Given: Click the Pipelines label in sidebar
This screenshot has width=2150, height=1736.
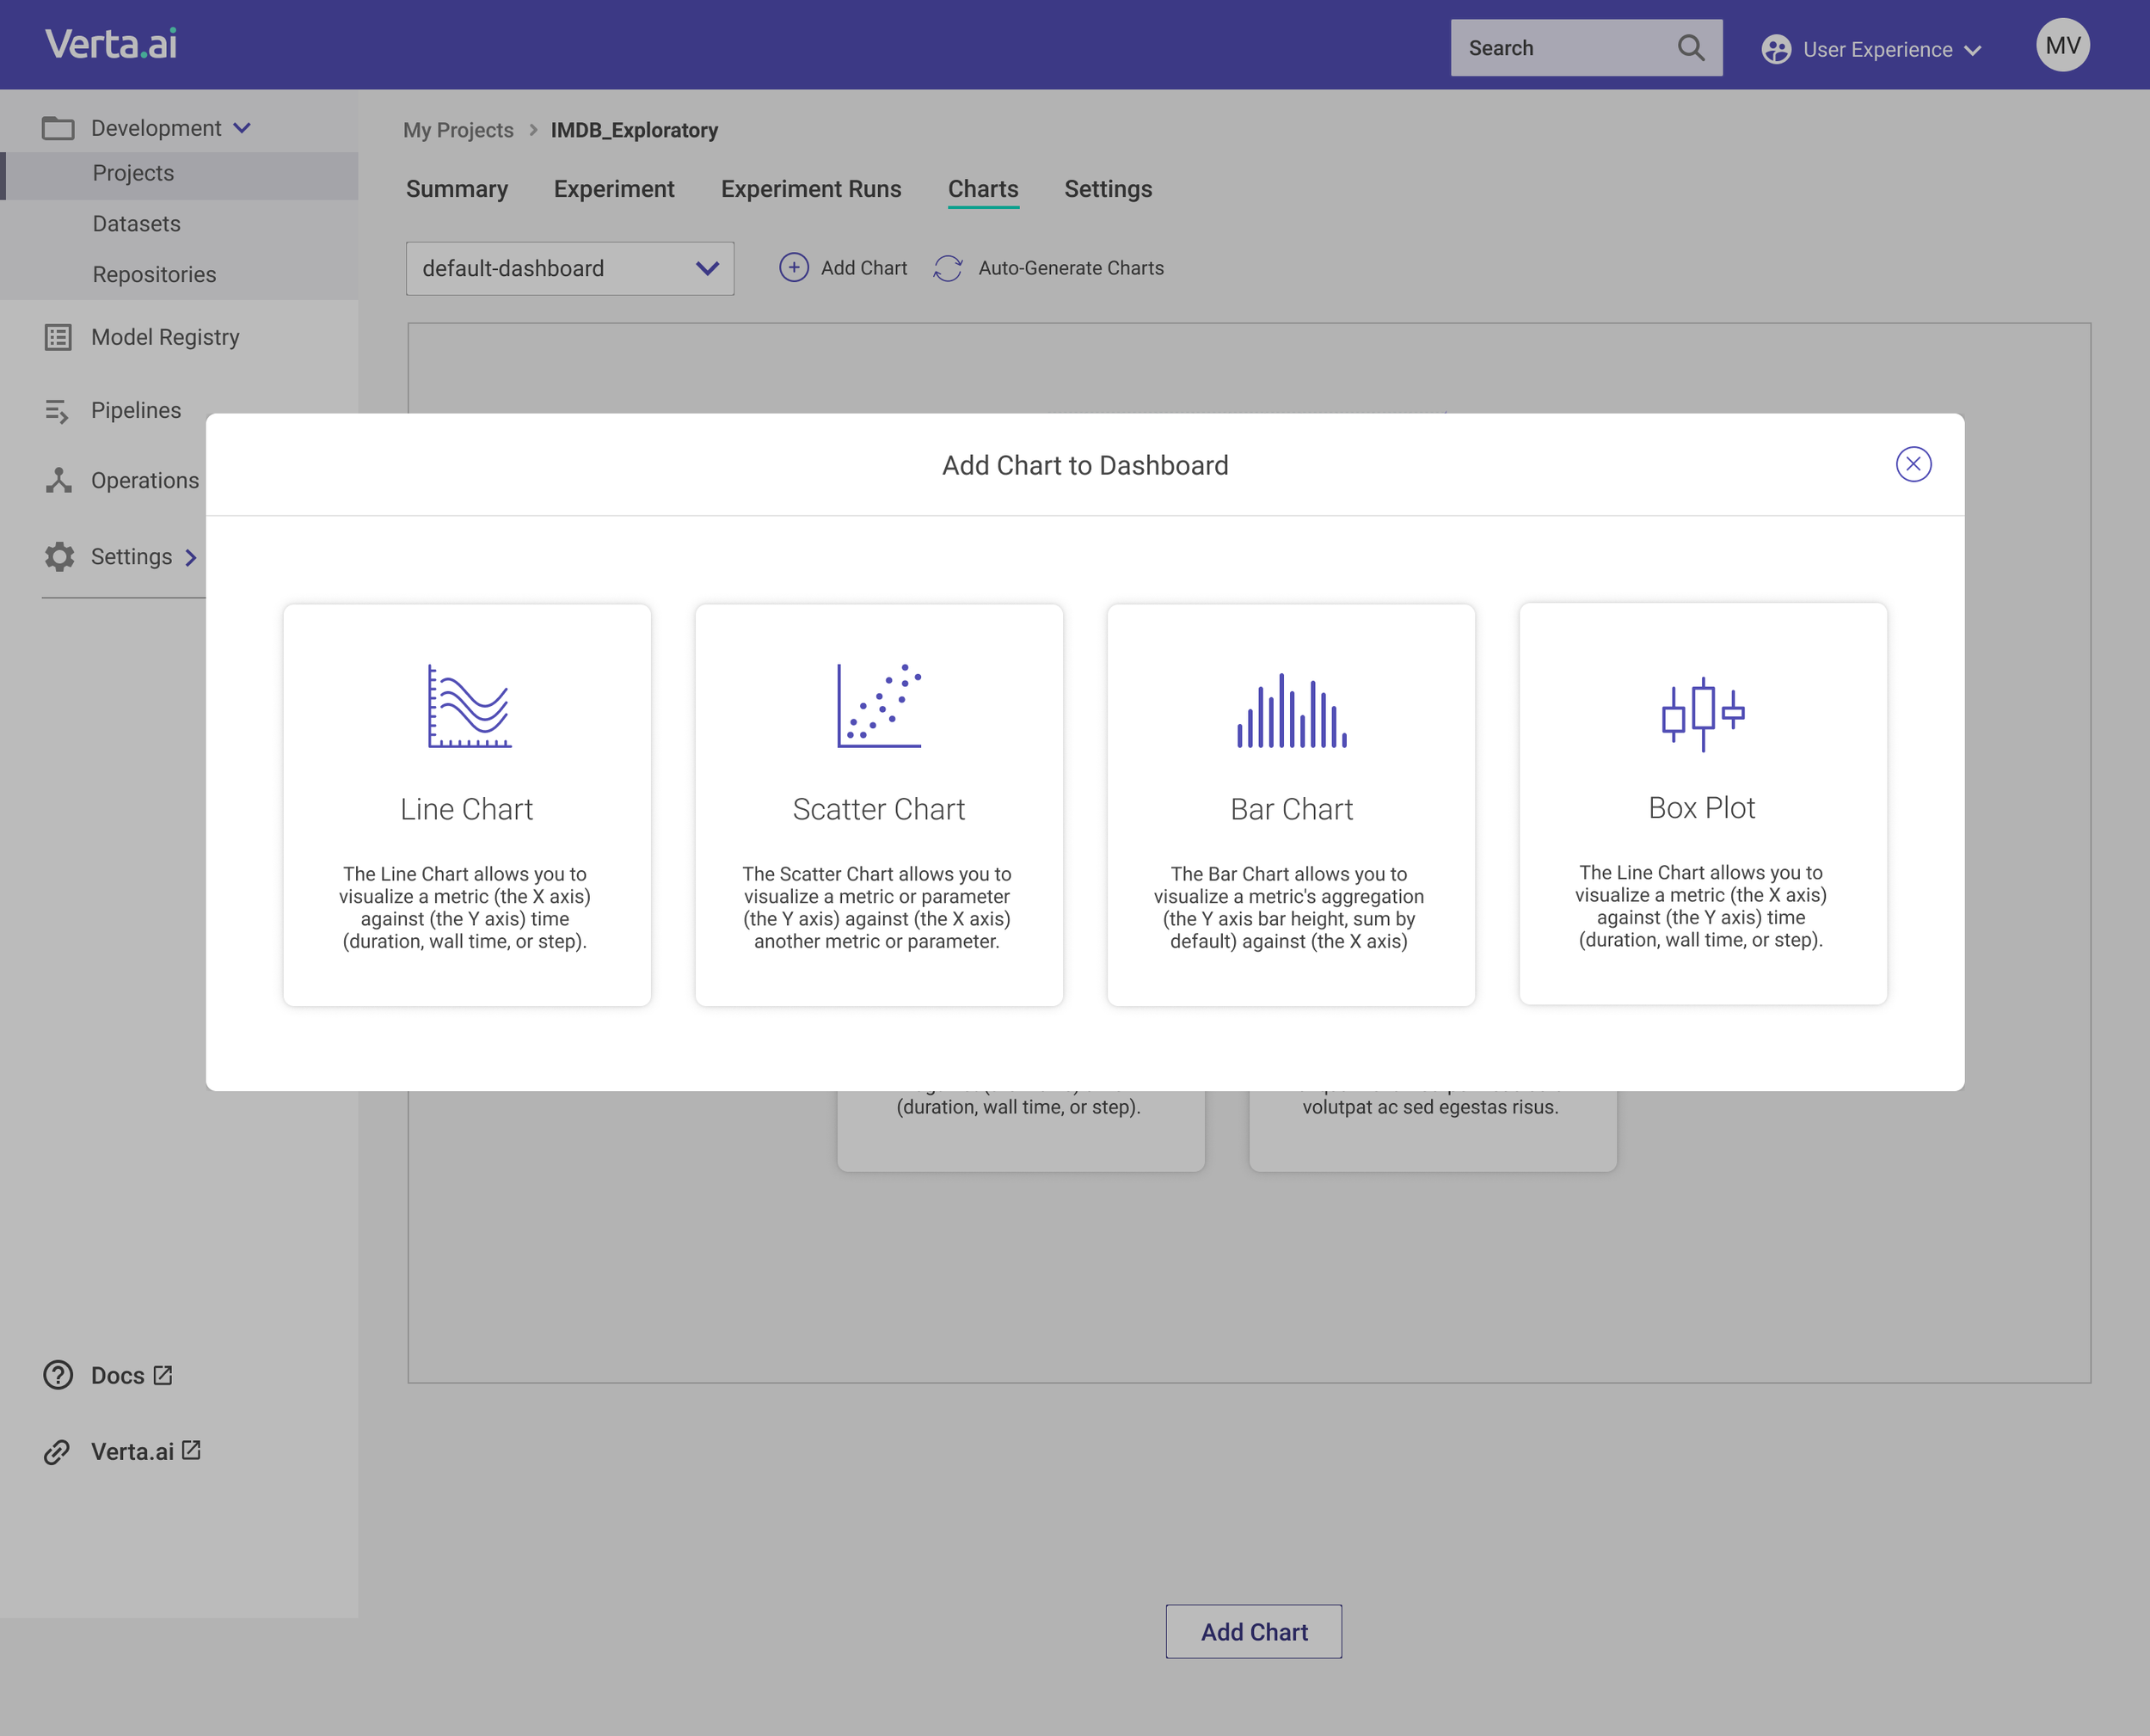Looking at the screenshot, I should click(x=136, y=411).
